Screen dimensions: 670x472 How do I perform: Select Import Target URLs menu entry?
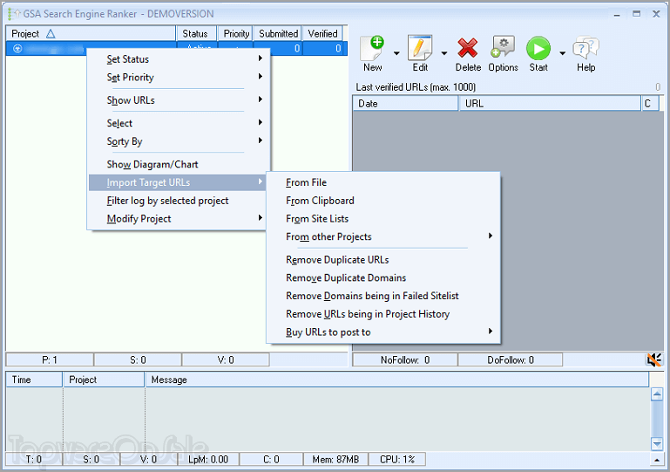(x=179, y=182)
